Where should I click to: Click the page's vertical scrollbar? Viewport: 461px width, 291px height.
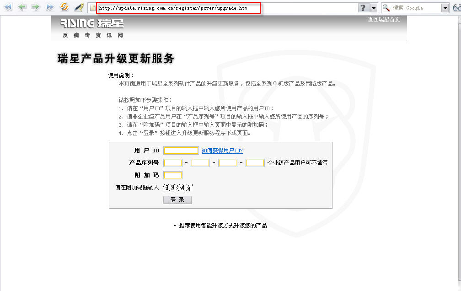[460, 153]
